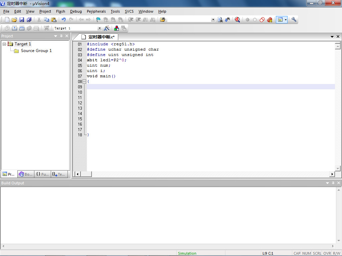Close the Build Output panel
342x256 pixels.
tap(339, 183)
